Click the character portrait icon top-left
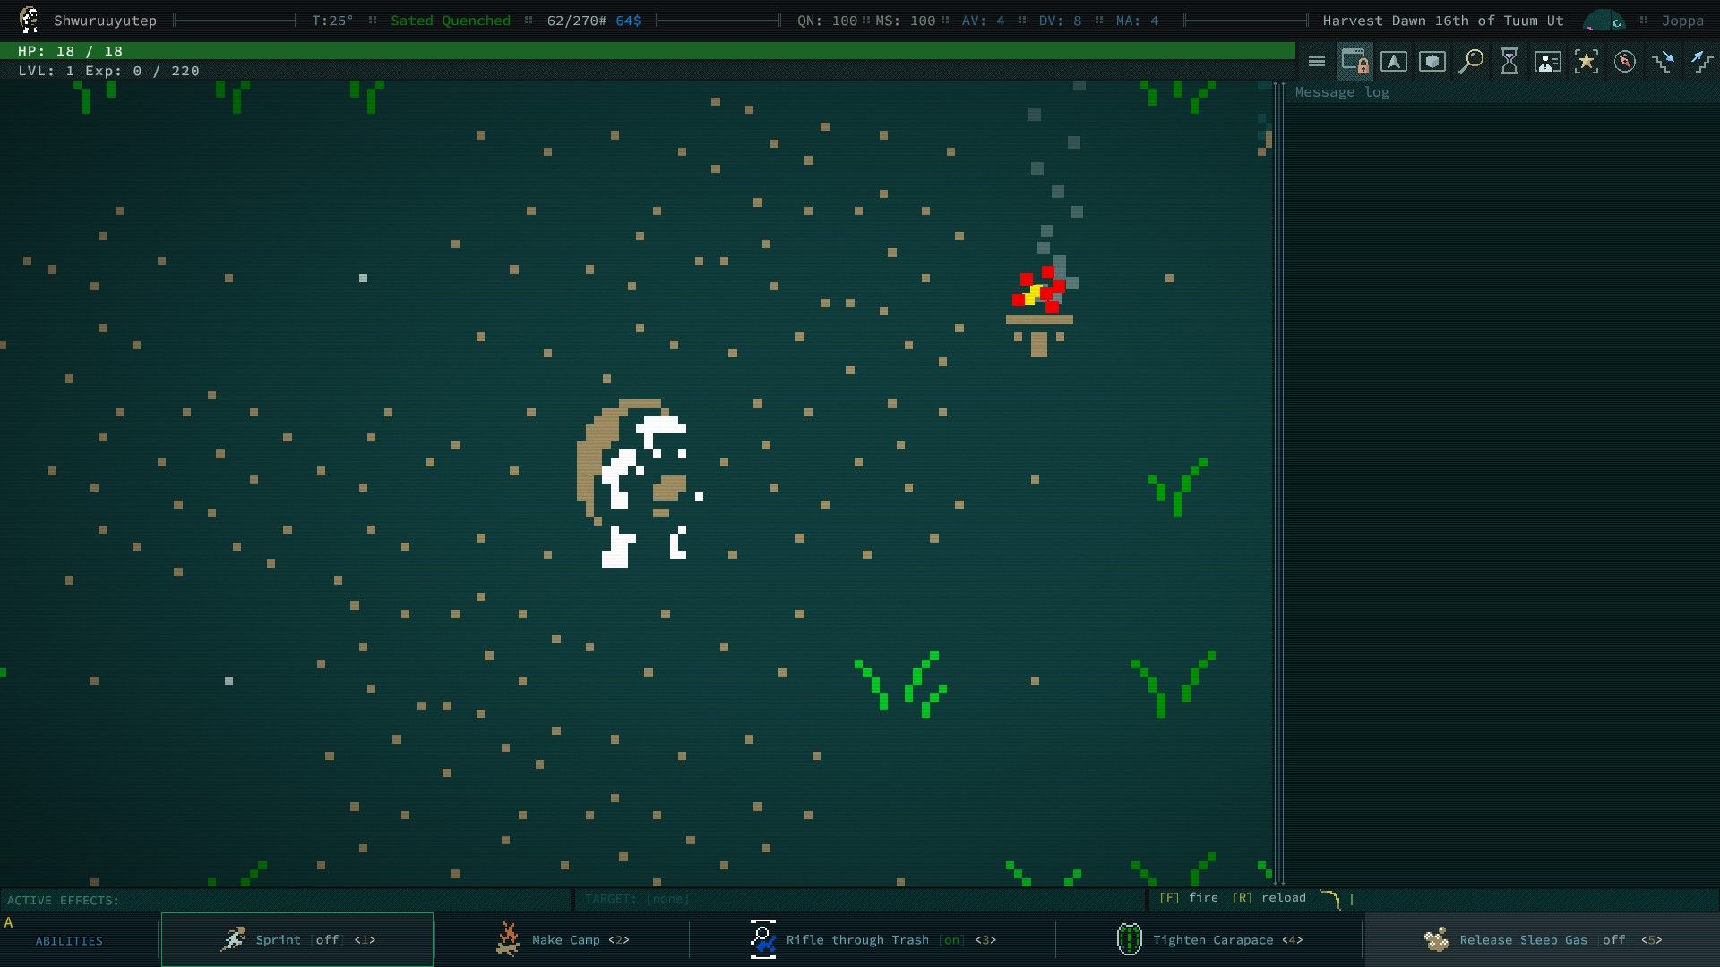Viewport: 1720px width, 967px height. pos(29,20)
